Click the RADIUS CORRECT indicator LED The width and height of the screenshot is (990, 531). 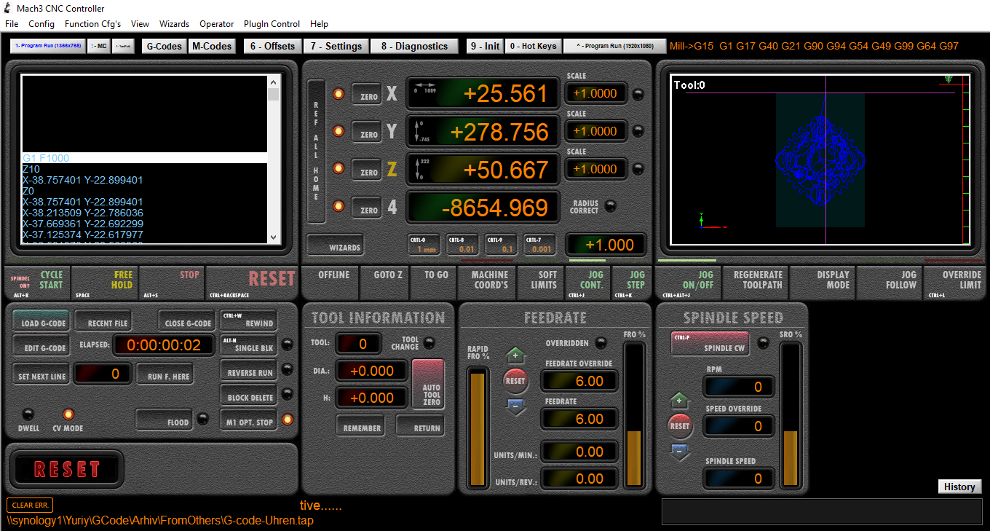[x=611, y=205]
